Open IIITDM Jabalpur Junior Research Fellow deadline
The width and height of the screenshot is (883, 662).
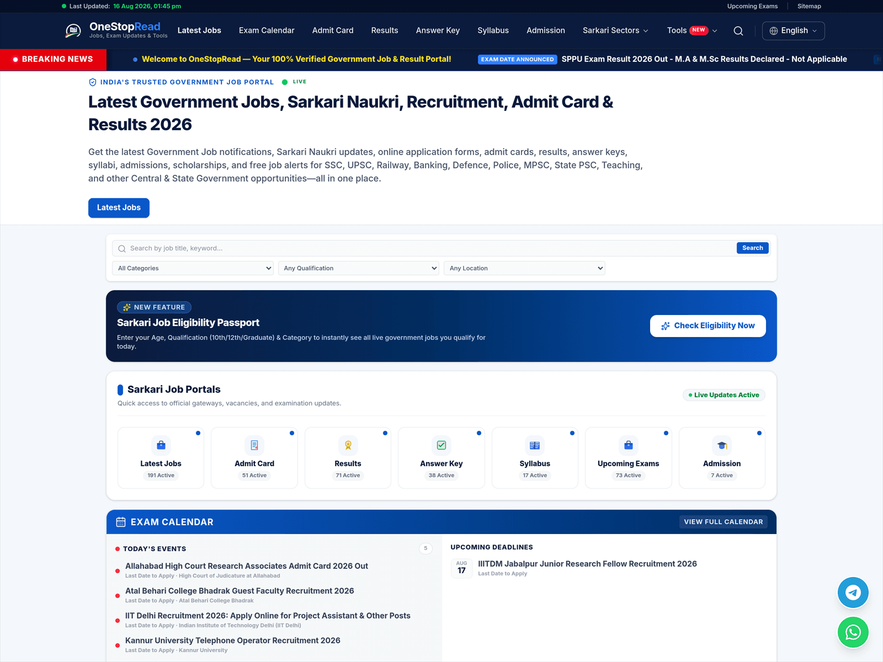click(587, 564)
